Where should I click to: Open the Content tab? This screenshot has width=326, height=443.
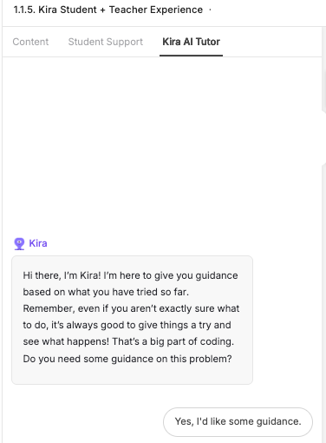click(x=30, y=42)
